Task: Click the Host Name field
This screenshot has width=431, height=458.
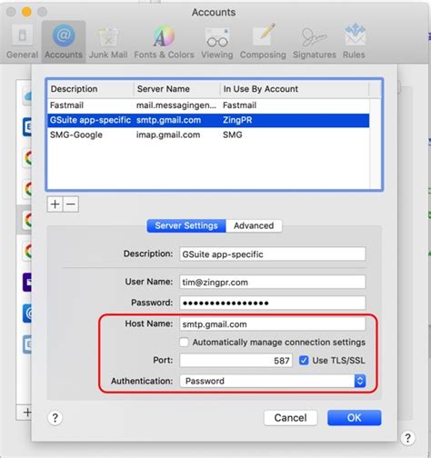Action: (x=273, y=324)
